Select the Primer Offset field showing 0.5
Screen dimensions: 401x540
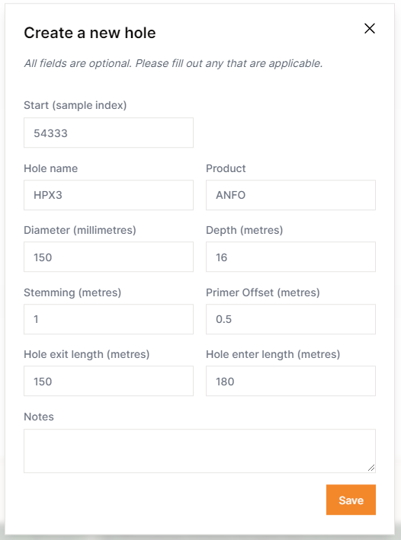click(290, 319)
